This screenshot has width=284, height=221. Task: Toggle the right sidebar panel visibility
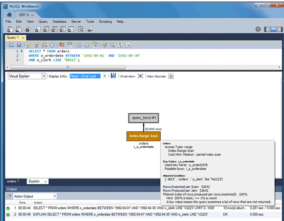pos(280,29)
